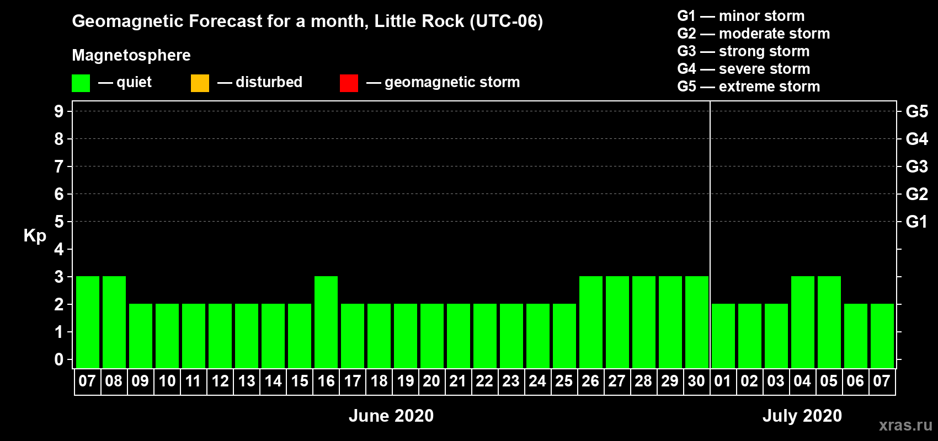
Task: Click the bar for June 07
Action: [x=88, y=322]
